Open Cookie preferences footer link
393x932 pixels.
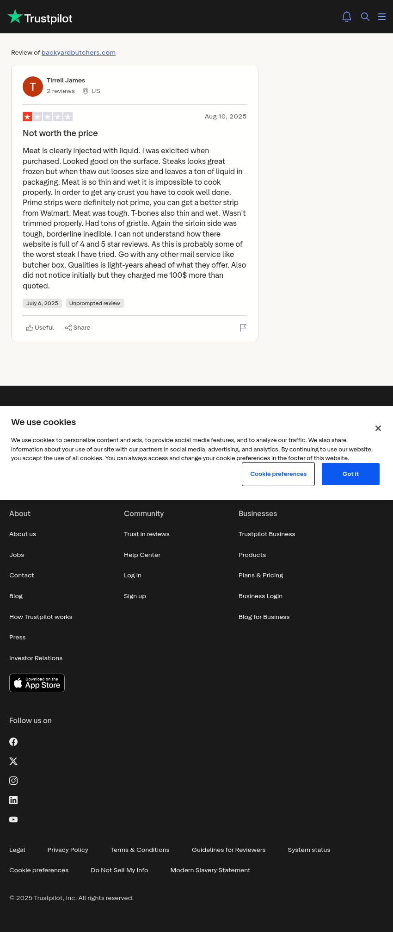pyautogui.click(x=39, y=870)
